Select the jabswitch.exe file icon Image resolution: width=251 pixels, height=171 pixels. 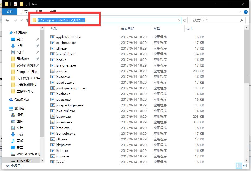[x=52, y=54]
